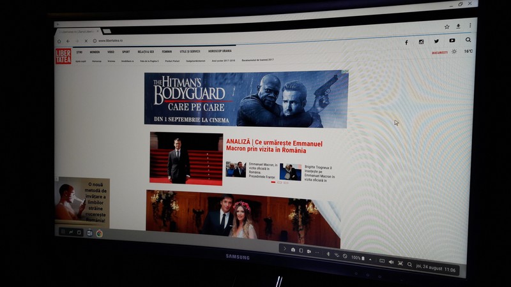This screenshot has height=287, width=511.
Task: Click the browser Home icon
Action: click(59, 41)
